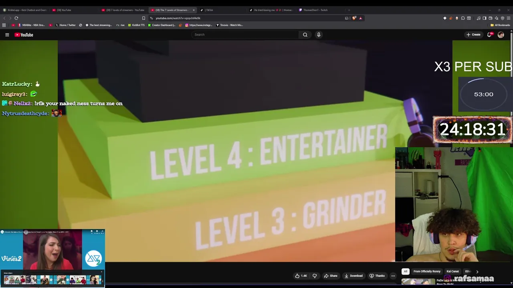Share this video
This screenshot has width=513, height=288.
331,276
